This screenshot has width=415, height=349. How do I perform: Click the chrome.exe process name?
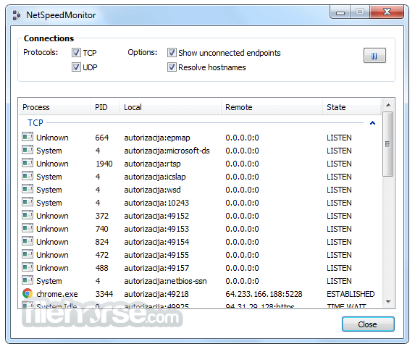coord(57,294)
